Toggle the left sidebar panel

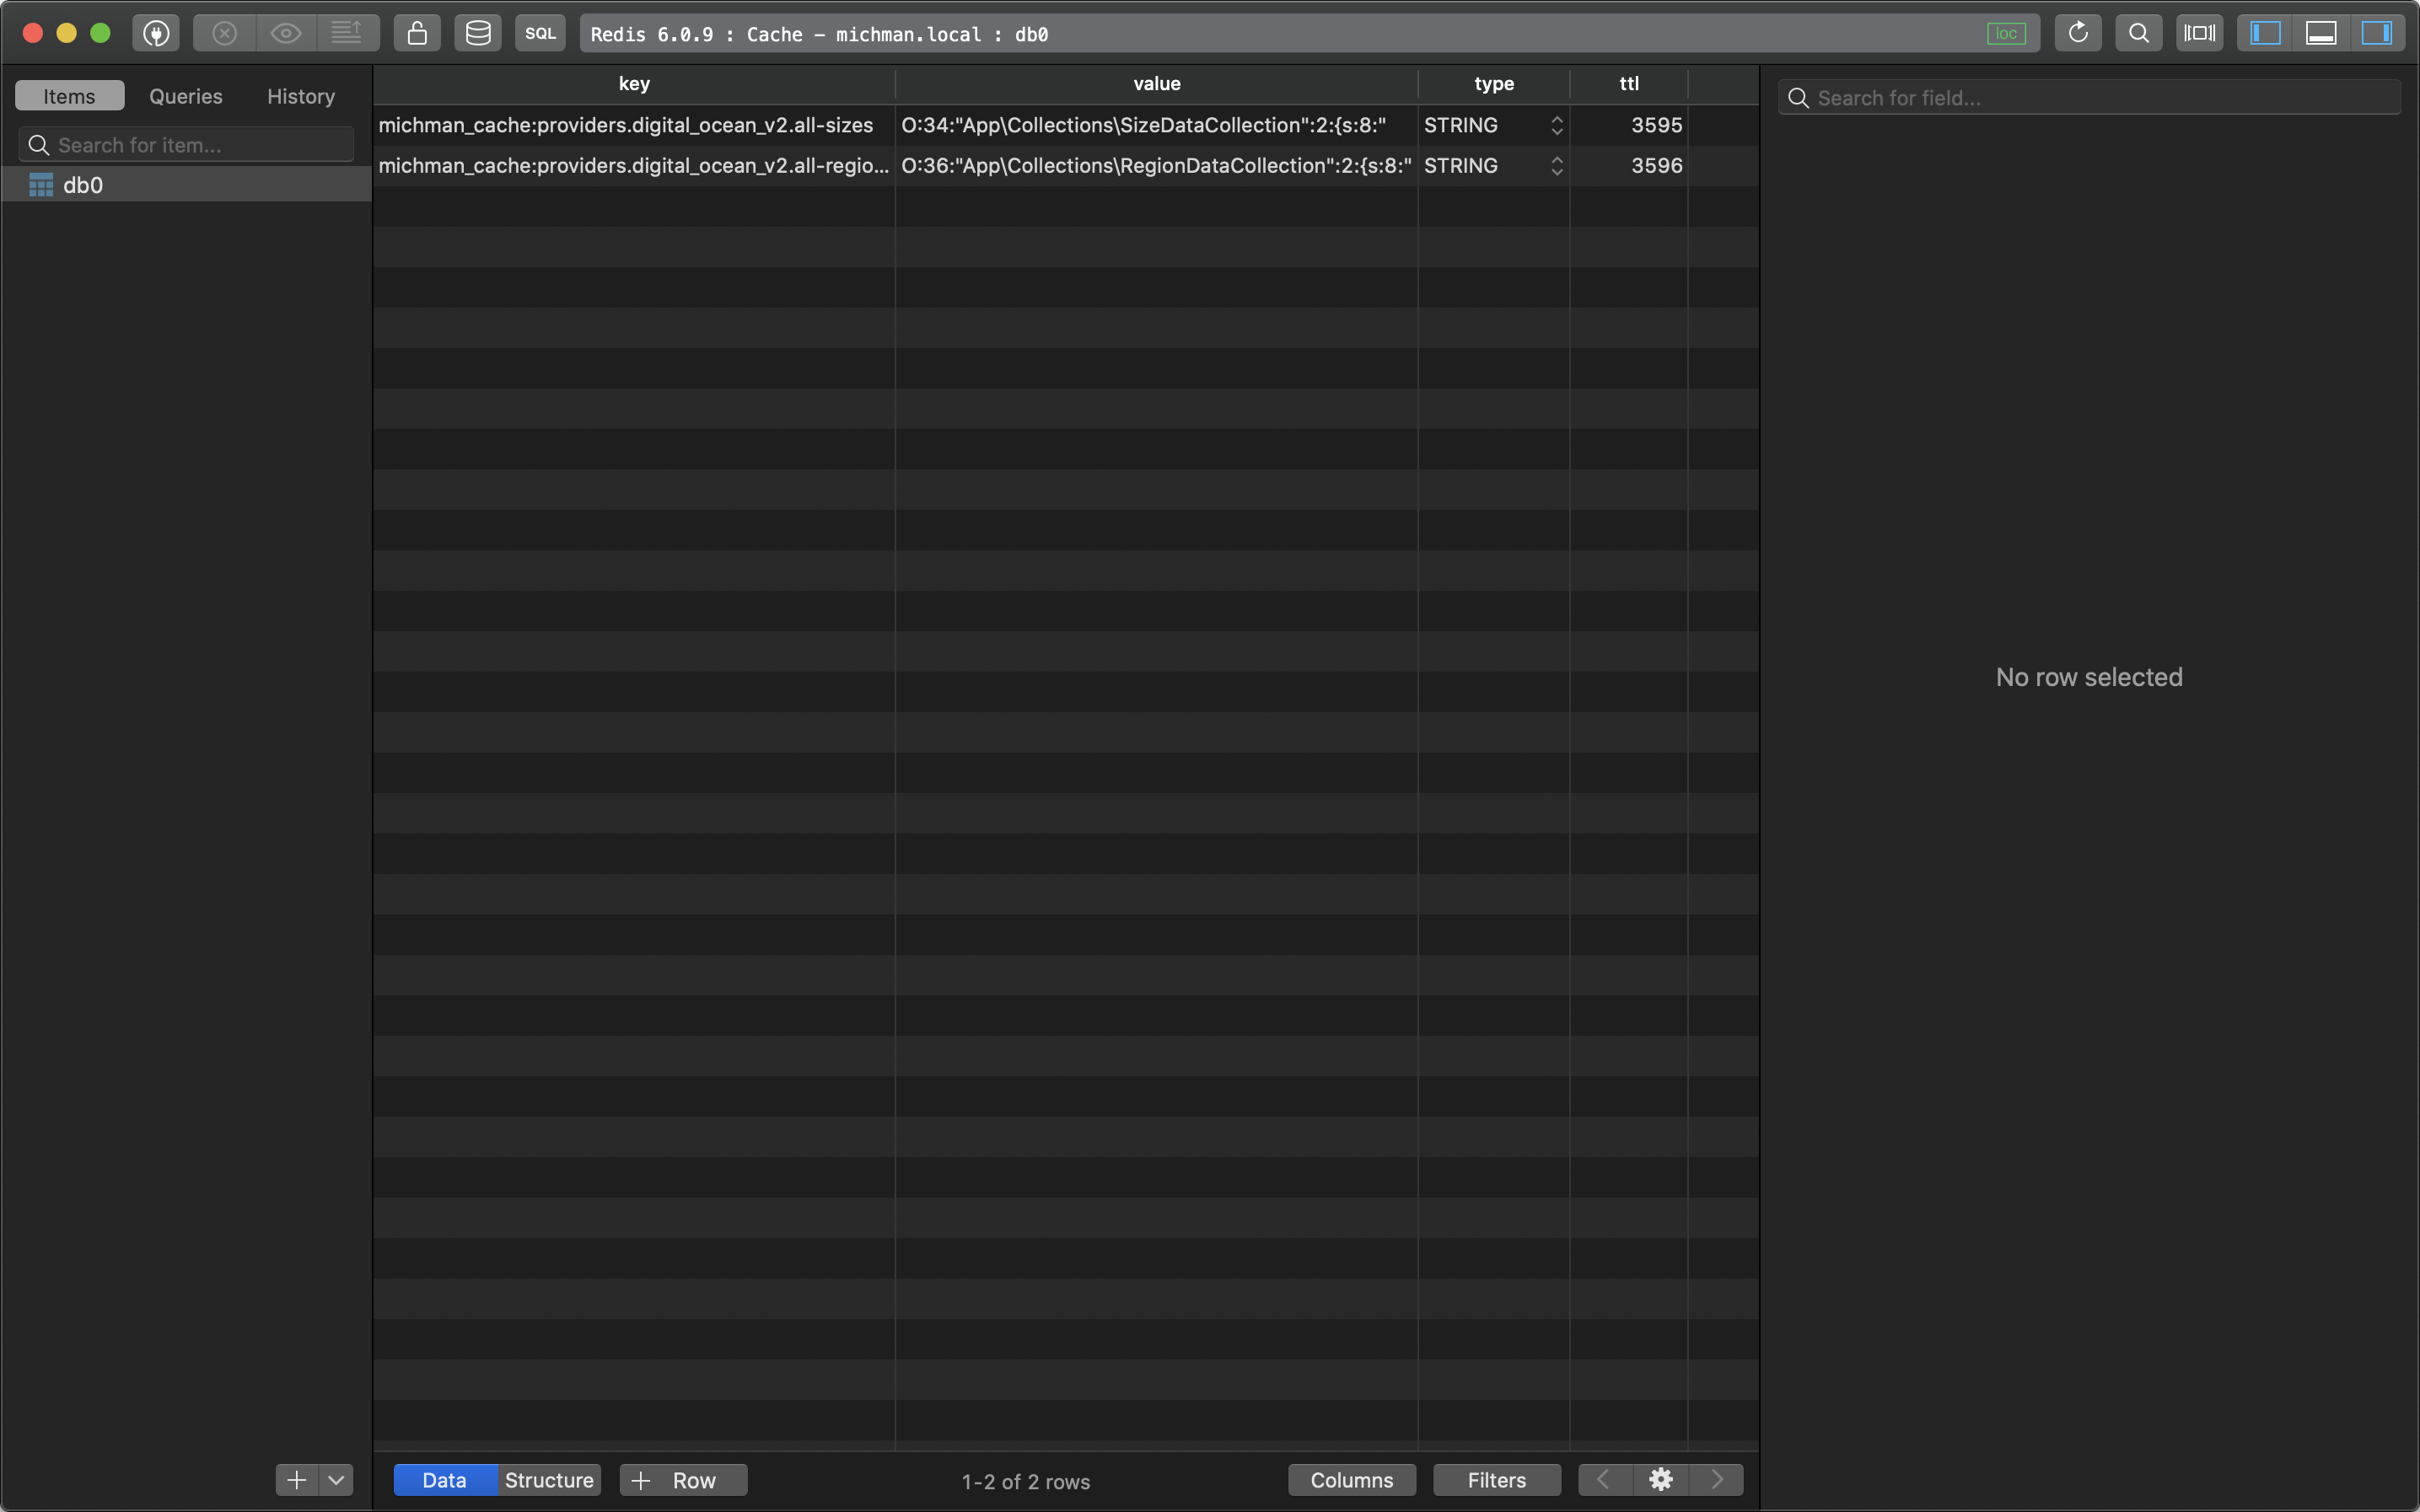pos(2265,33)
